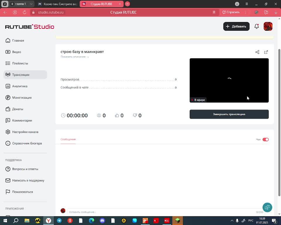281x225 pixels.
Task: Click the Спросить assistant button
Action: (x=231, y=12)
